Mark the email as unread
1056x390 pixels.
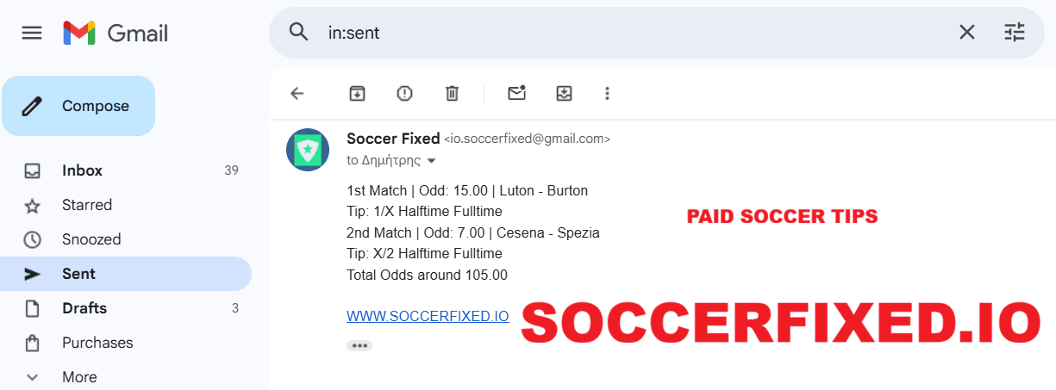pos(516,93)
